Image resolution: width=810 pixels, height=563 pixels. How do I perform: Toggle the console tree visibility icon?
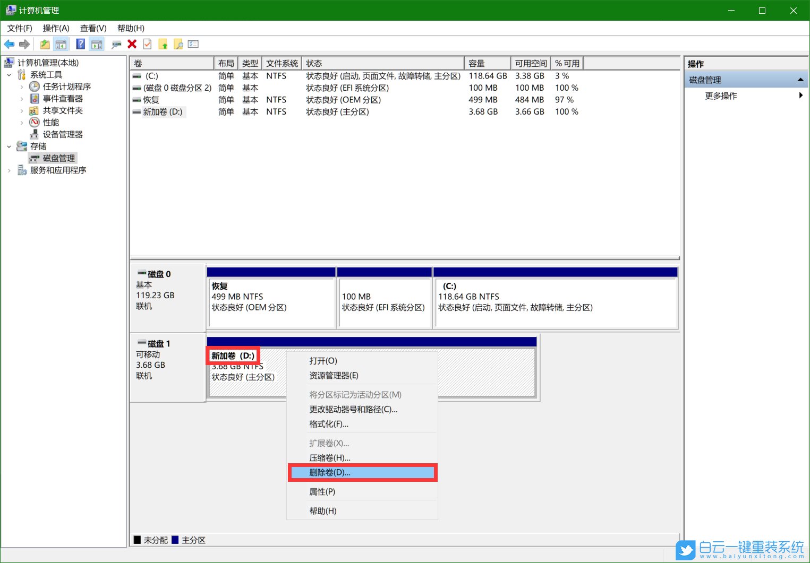(x=61, y=44)
